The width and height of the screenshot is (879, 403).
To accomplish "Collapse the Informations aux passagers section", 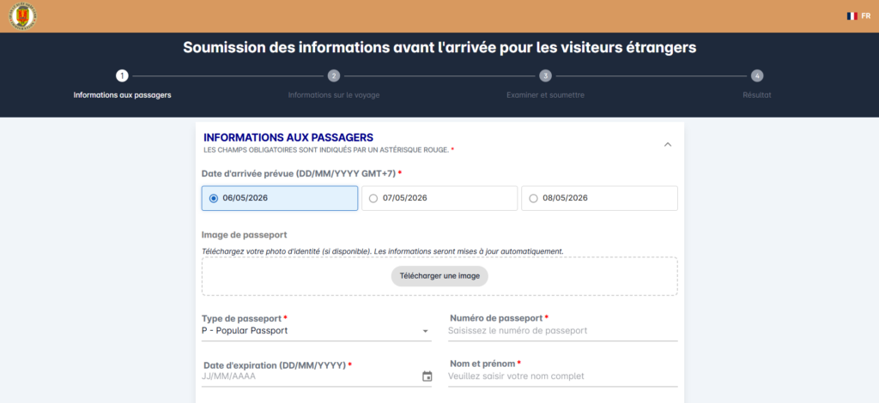I will click(x=667, y=144).
